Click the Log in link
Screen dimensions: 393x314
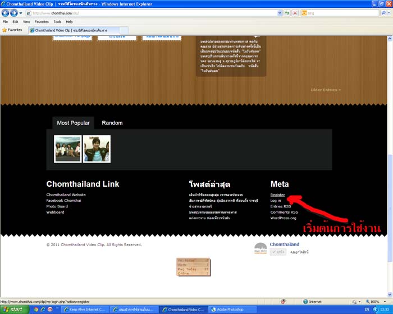coord(276,201)
